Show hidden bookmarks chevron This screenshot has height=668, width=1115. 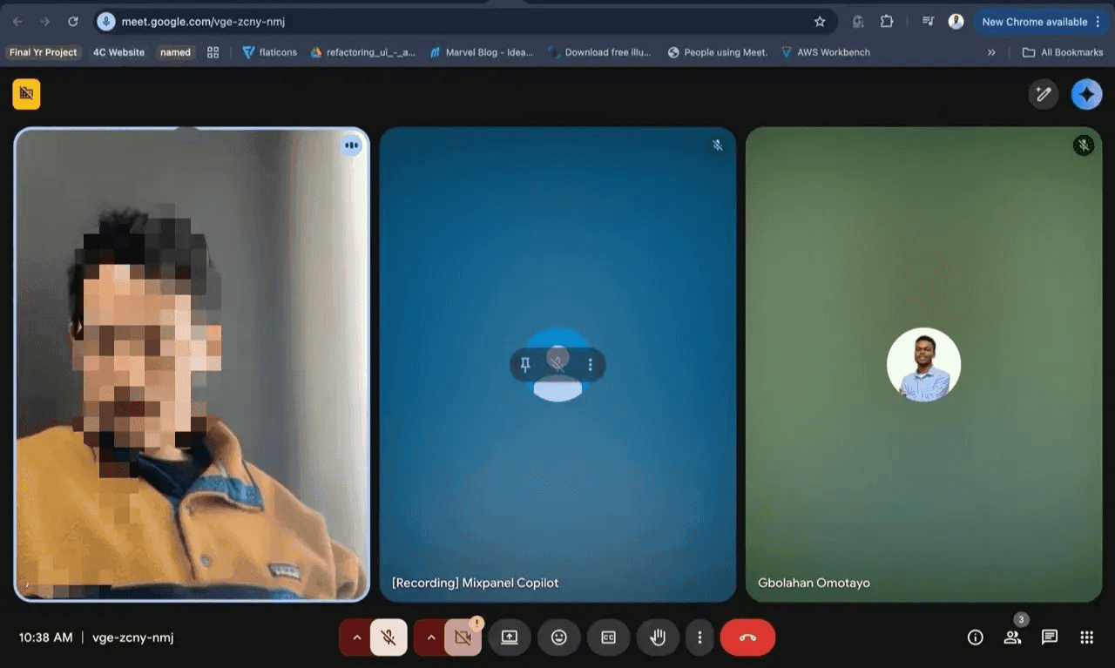click(x=991, y=52)
